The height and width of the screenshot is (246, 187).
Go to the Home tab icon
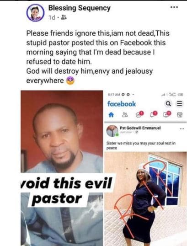[111, 115]
